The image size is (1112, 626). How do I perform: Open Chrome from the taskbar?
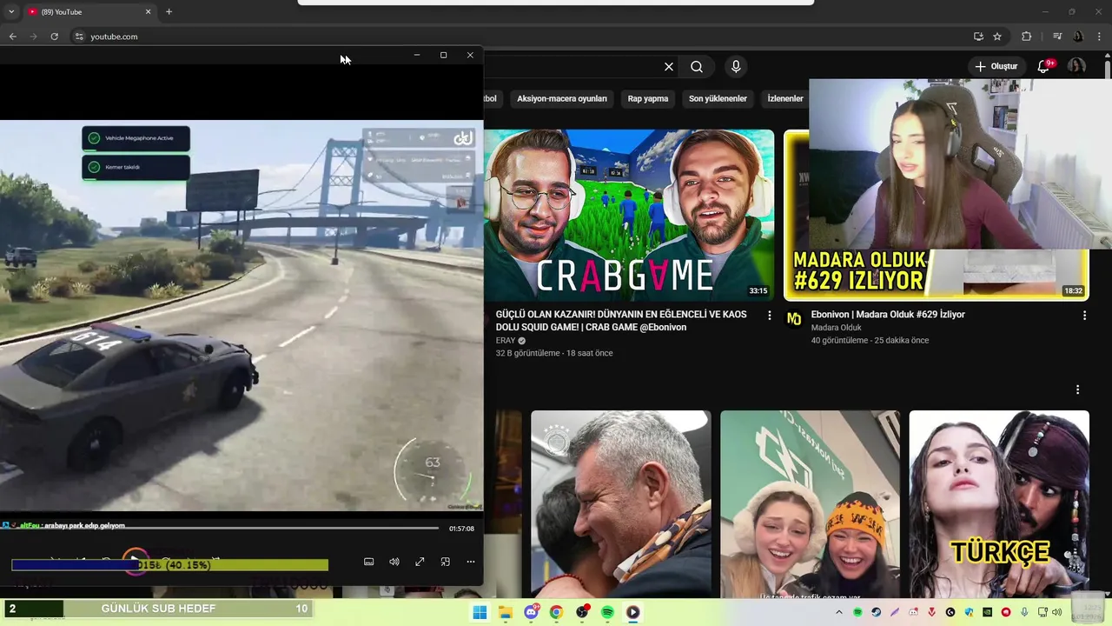[556, 612]
